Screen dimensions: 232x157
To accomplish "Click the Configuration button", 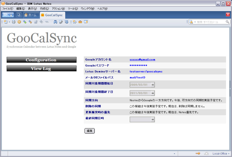I will [41, 60].
